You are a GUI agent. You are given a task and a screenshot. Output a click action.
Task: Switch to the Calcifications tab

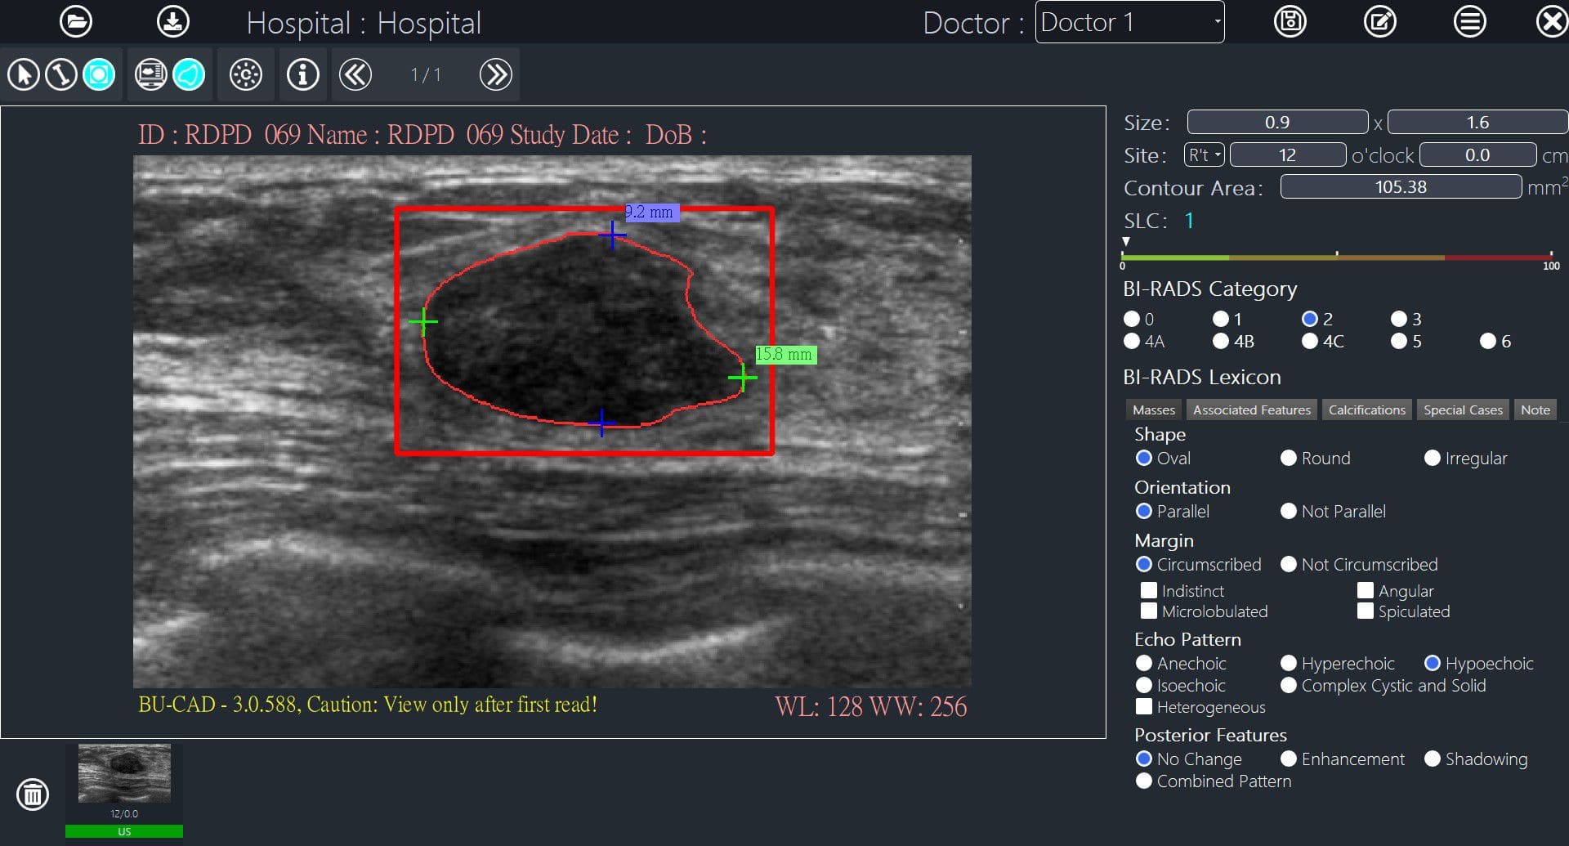1366,410
